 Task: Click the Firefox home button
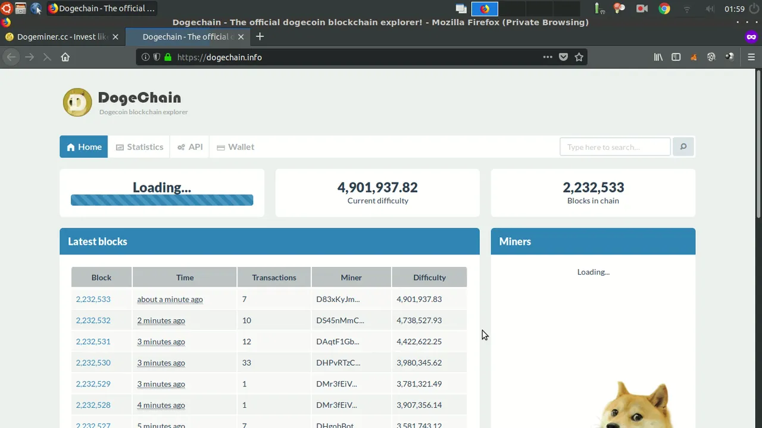coord(65,57)
